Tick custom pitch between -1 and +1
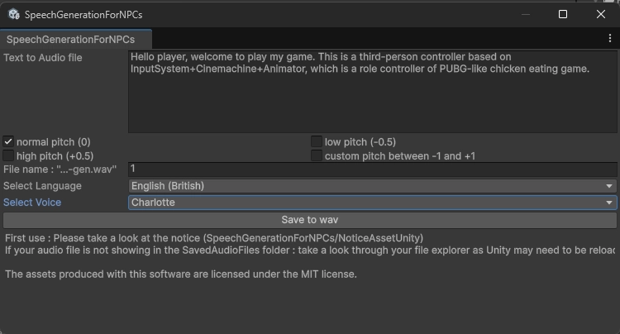The width and height of the screenshot is (620, 334). click(317, 155)
